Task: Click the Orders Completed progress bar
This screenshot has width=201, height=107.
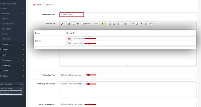Action: pos(11,86)
